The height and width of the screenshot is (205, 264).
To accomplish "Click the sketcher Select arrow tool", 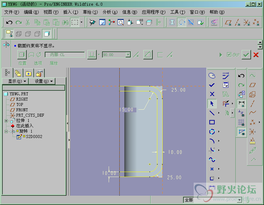I will tap(212, 104).
